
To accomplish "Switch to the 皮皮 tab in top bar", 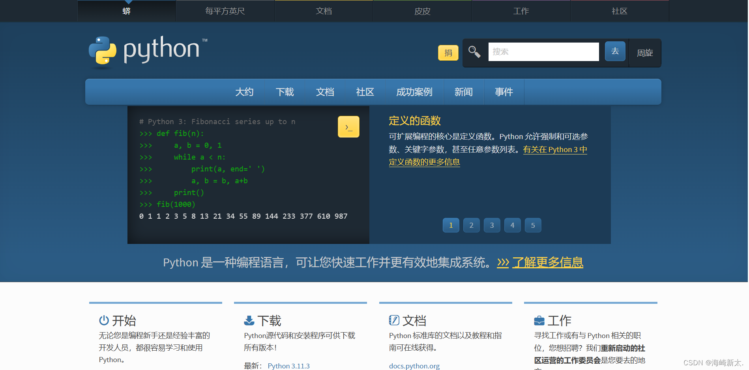I will click(422, 11).
